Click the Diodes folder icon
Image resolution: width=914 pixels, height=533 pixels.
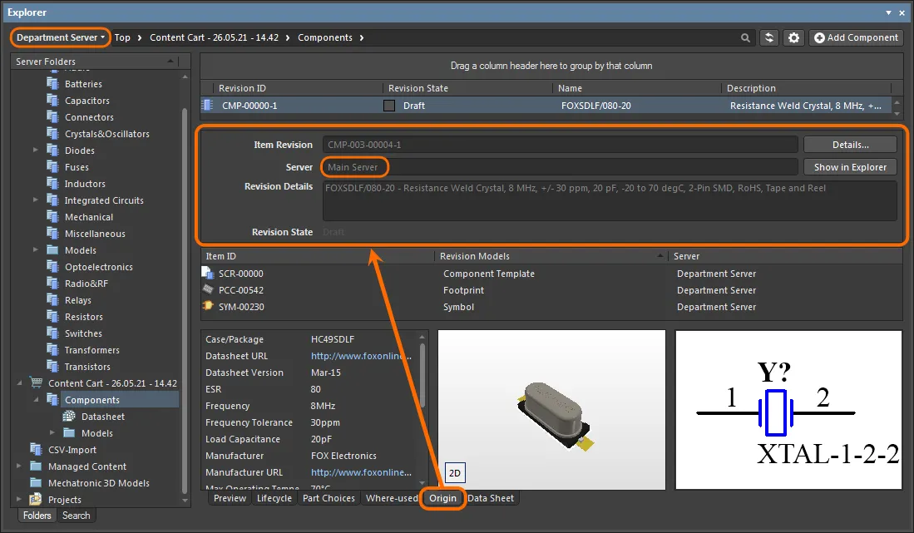coord(53,151)
